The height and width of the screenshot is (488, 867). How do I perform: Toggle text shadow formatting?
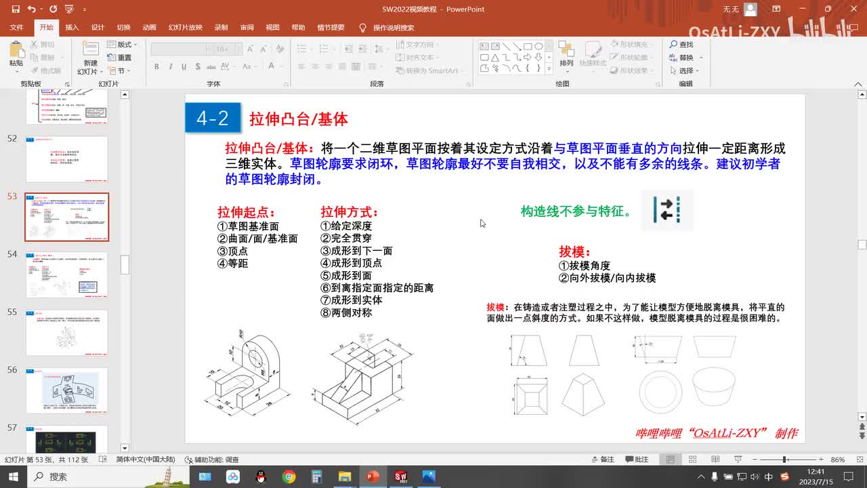tap(197, 66)
